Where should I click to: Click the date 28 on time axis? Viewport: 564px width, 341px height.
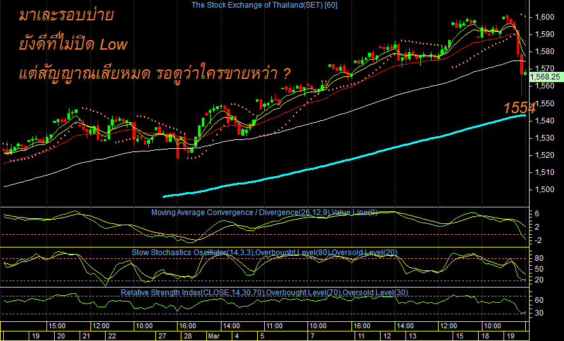coord(188,337)
